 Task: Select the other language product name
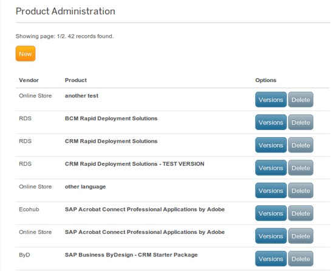(x=85, y=187)
